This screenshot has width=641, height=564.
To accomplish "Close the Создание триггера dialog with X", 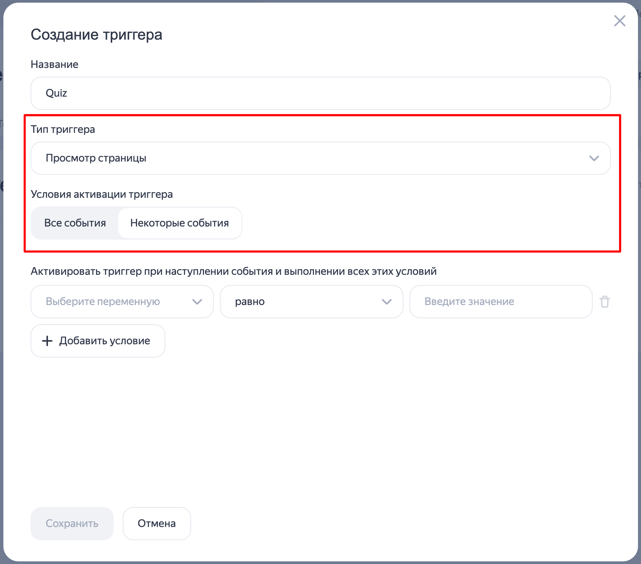I will (x=619, y=21).
